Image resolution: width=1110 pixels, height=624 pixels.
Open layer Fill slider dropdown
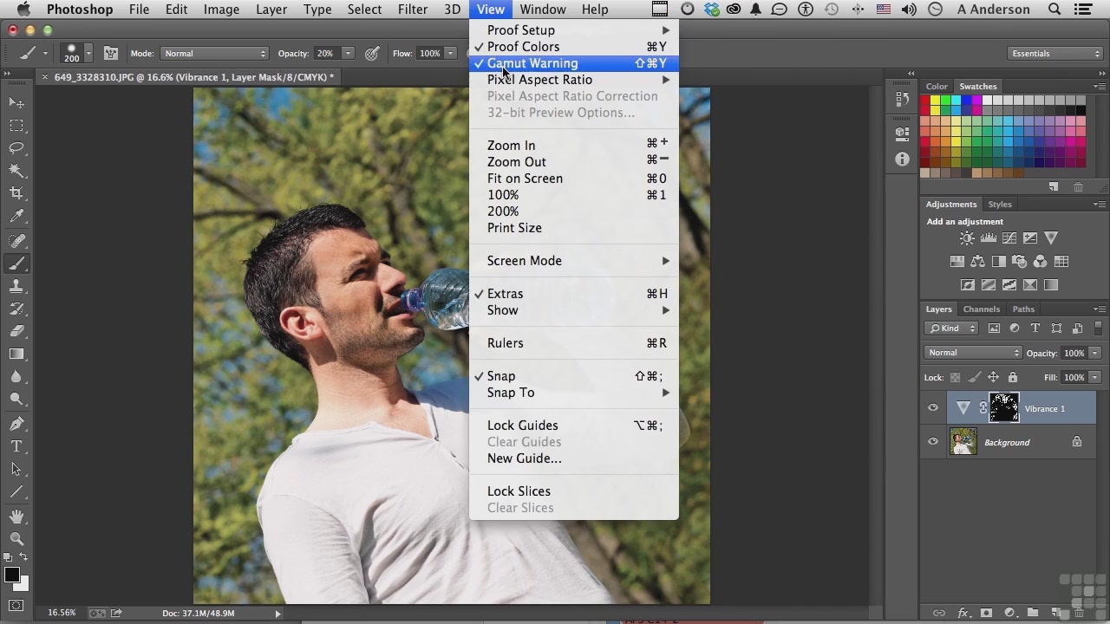(1094, 377)
